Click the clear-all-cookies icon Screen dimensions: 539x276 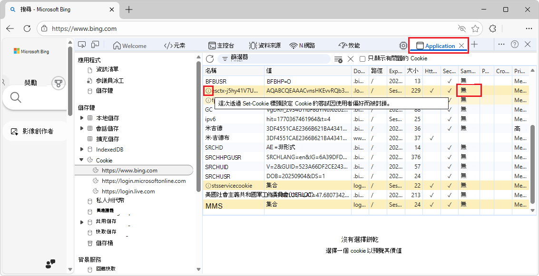pyautogui.click(x=338, y=58)
